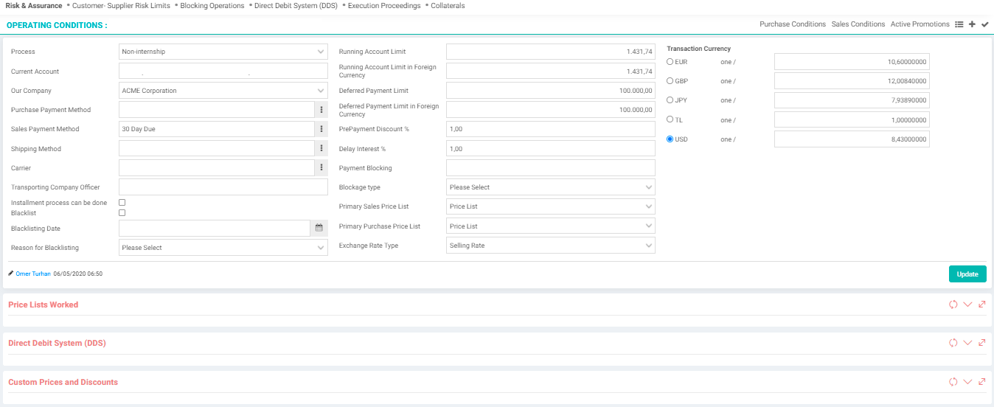Open the Blockage type dropdown
Viewport: 994px width, 407px height.
(x=551, y=187)
